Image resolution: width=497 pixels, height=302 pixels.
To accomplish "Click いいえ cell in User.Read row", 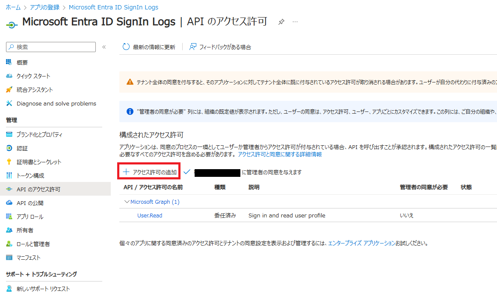I will point(407,215).
